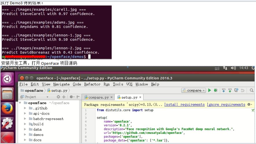Open the Window menu
The height and width of the screenshot is (144, 256).
[141, 84]
